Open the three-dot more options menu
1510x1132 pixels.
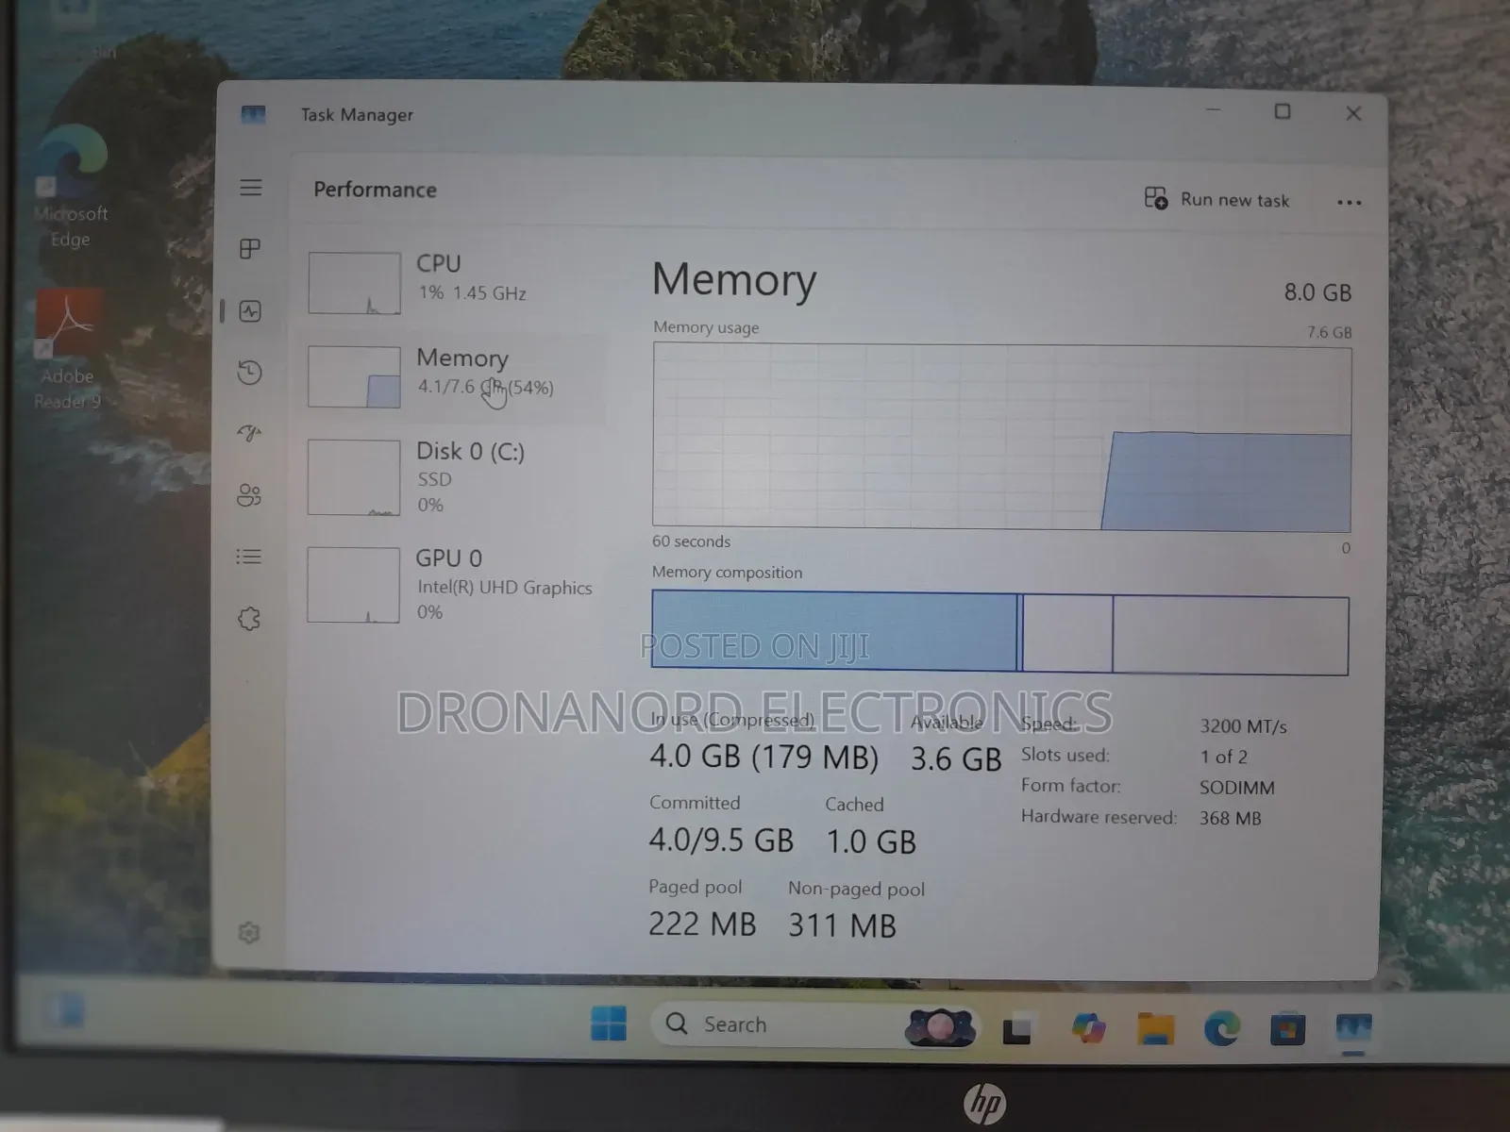(x=1350, y=202)
